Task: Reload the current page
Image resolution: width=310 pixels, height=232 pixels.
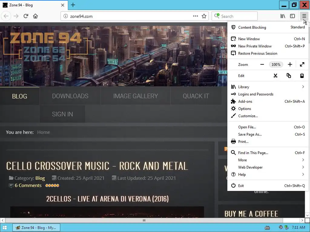Action: click(26, 16)
